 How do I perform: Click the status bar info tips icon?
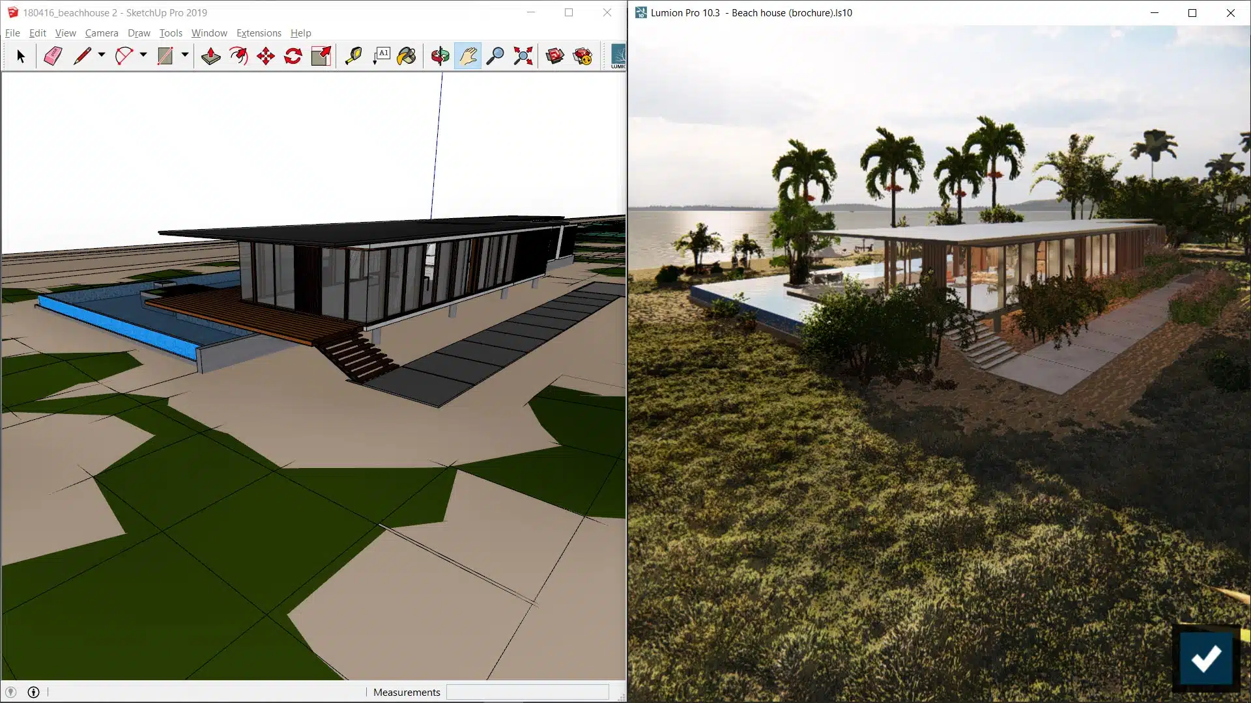(33, 692)
